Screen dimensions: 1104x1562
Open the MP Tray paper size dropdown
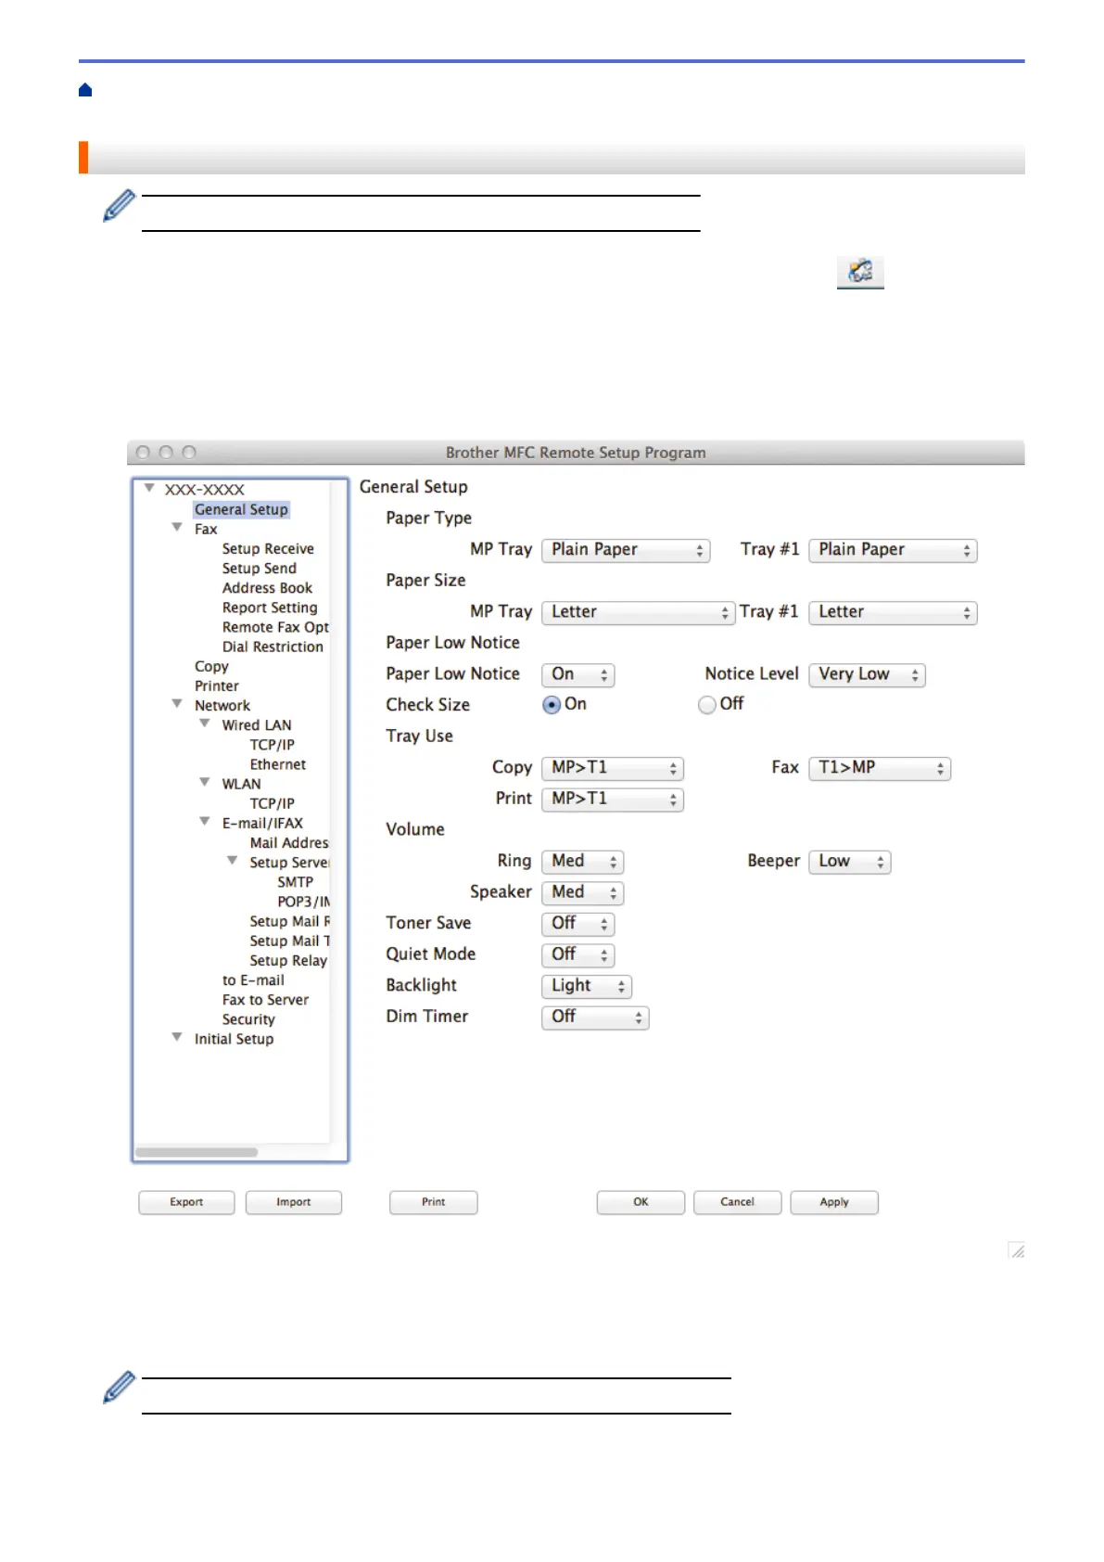point(638,612)
